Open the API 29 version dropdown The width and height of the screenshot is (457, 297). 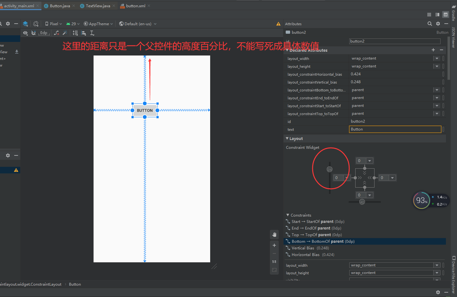[73, 24]
